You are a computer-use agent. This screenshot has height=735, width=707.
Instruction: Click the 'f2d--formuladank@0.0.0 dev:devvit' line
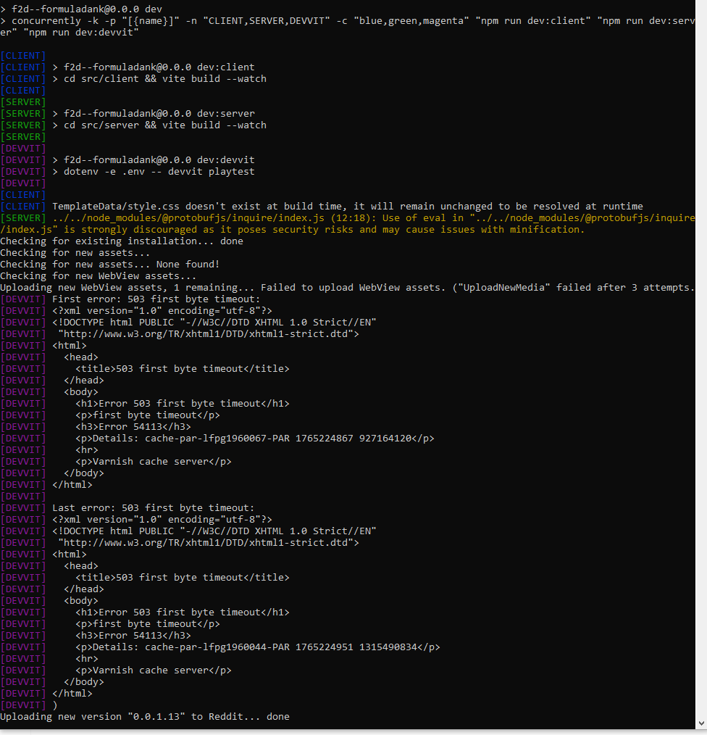(159, 160)
